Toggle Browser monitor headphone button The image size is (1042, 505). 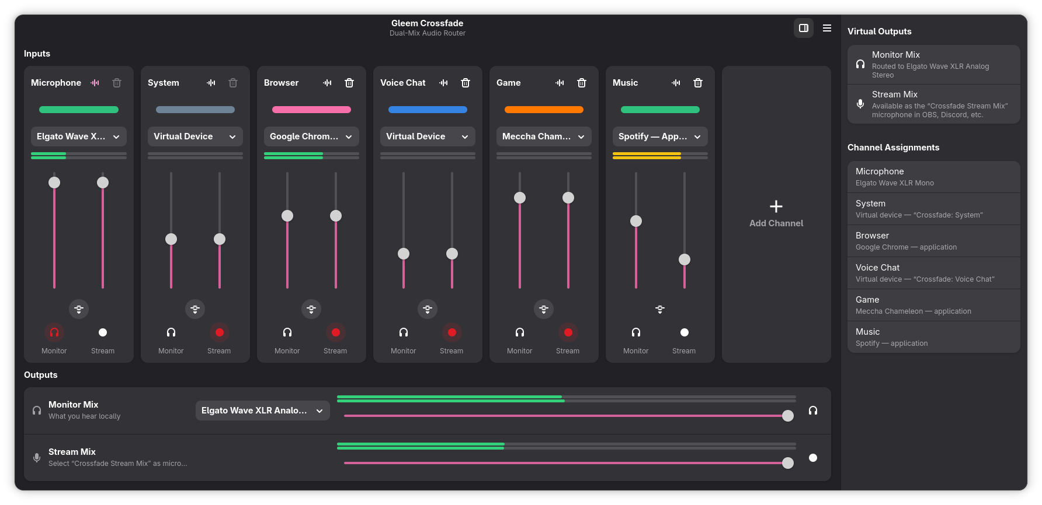287,332
